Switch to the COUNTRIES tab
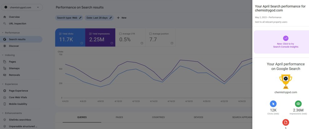Viewport: 309px width, 129px height. 158,117
